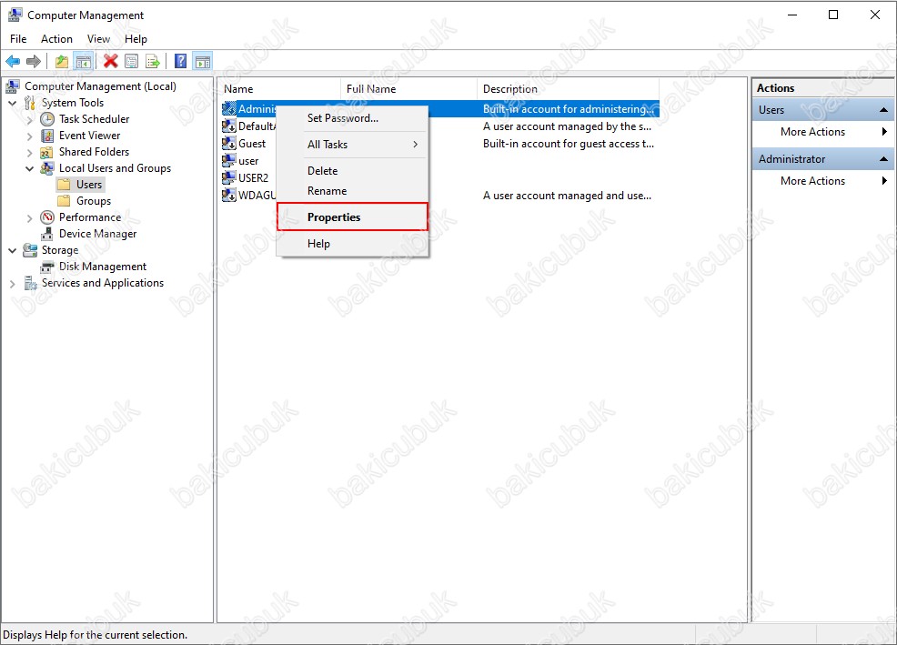Click the Up one level folder icon
The image size is (897, 645).
pyautogui.click(x=62, y=61)
